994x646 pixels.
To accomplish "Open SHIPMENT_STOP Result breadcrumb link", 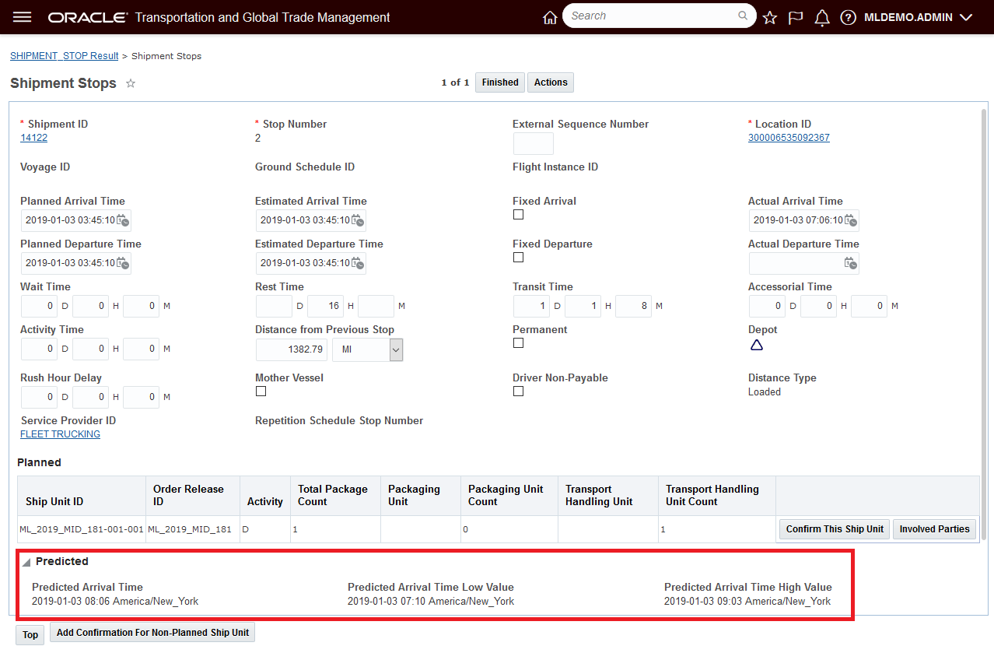I will tap(65, 56).
